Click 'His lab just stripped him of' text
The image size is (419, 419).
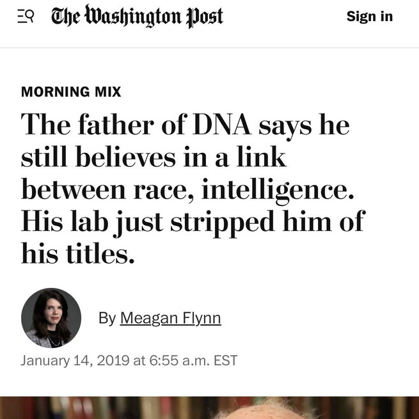coord(193,222)
